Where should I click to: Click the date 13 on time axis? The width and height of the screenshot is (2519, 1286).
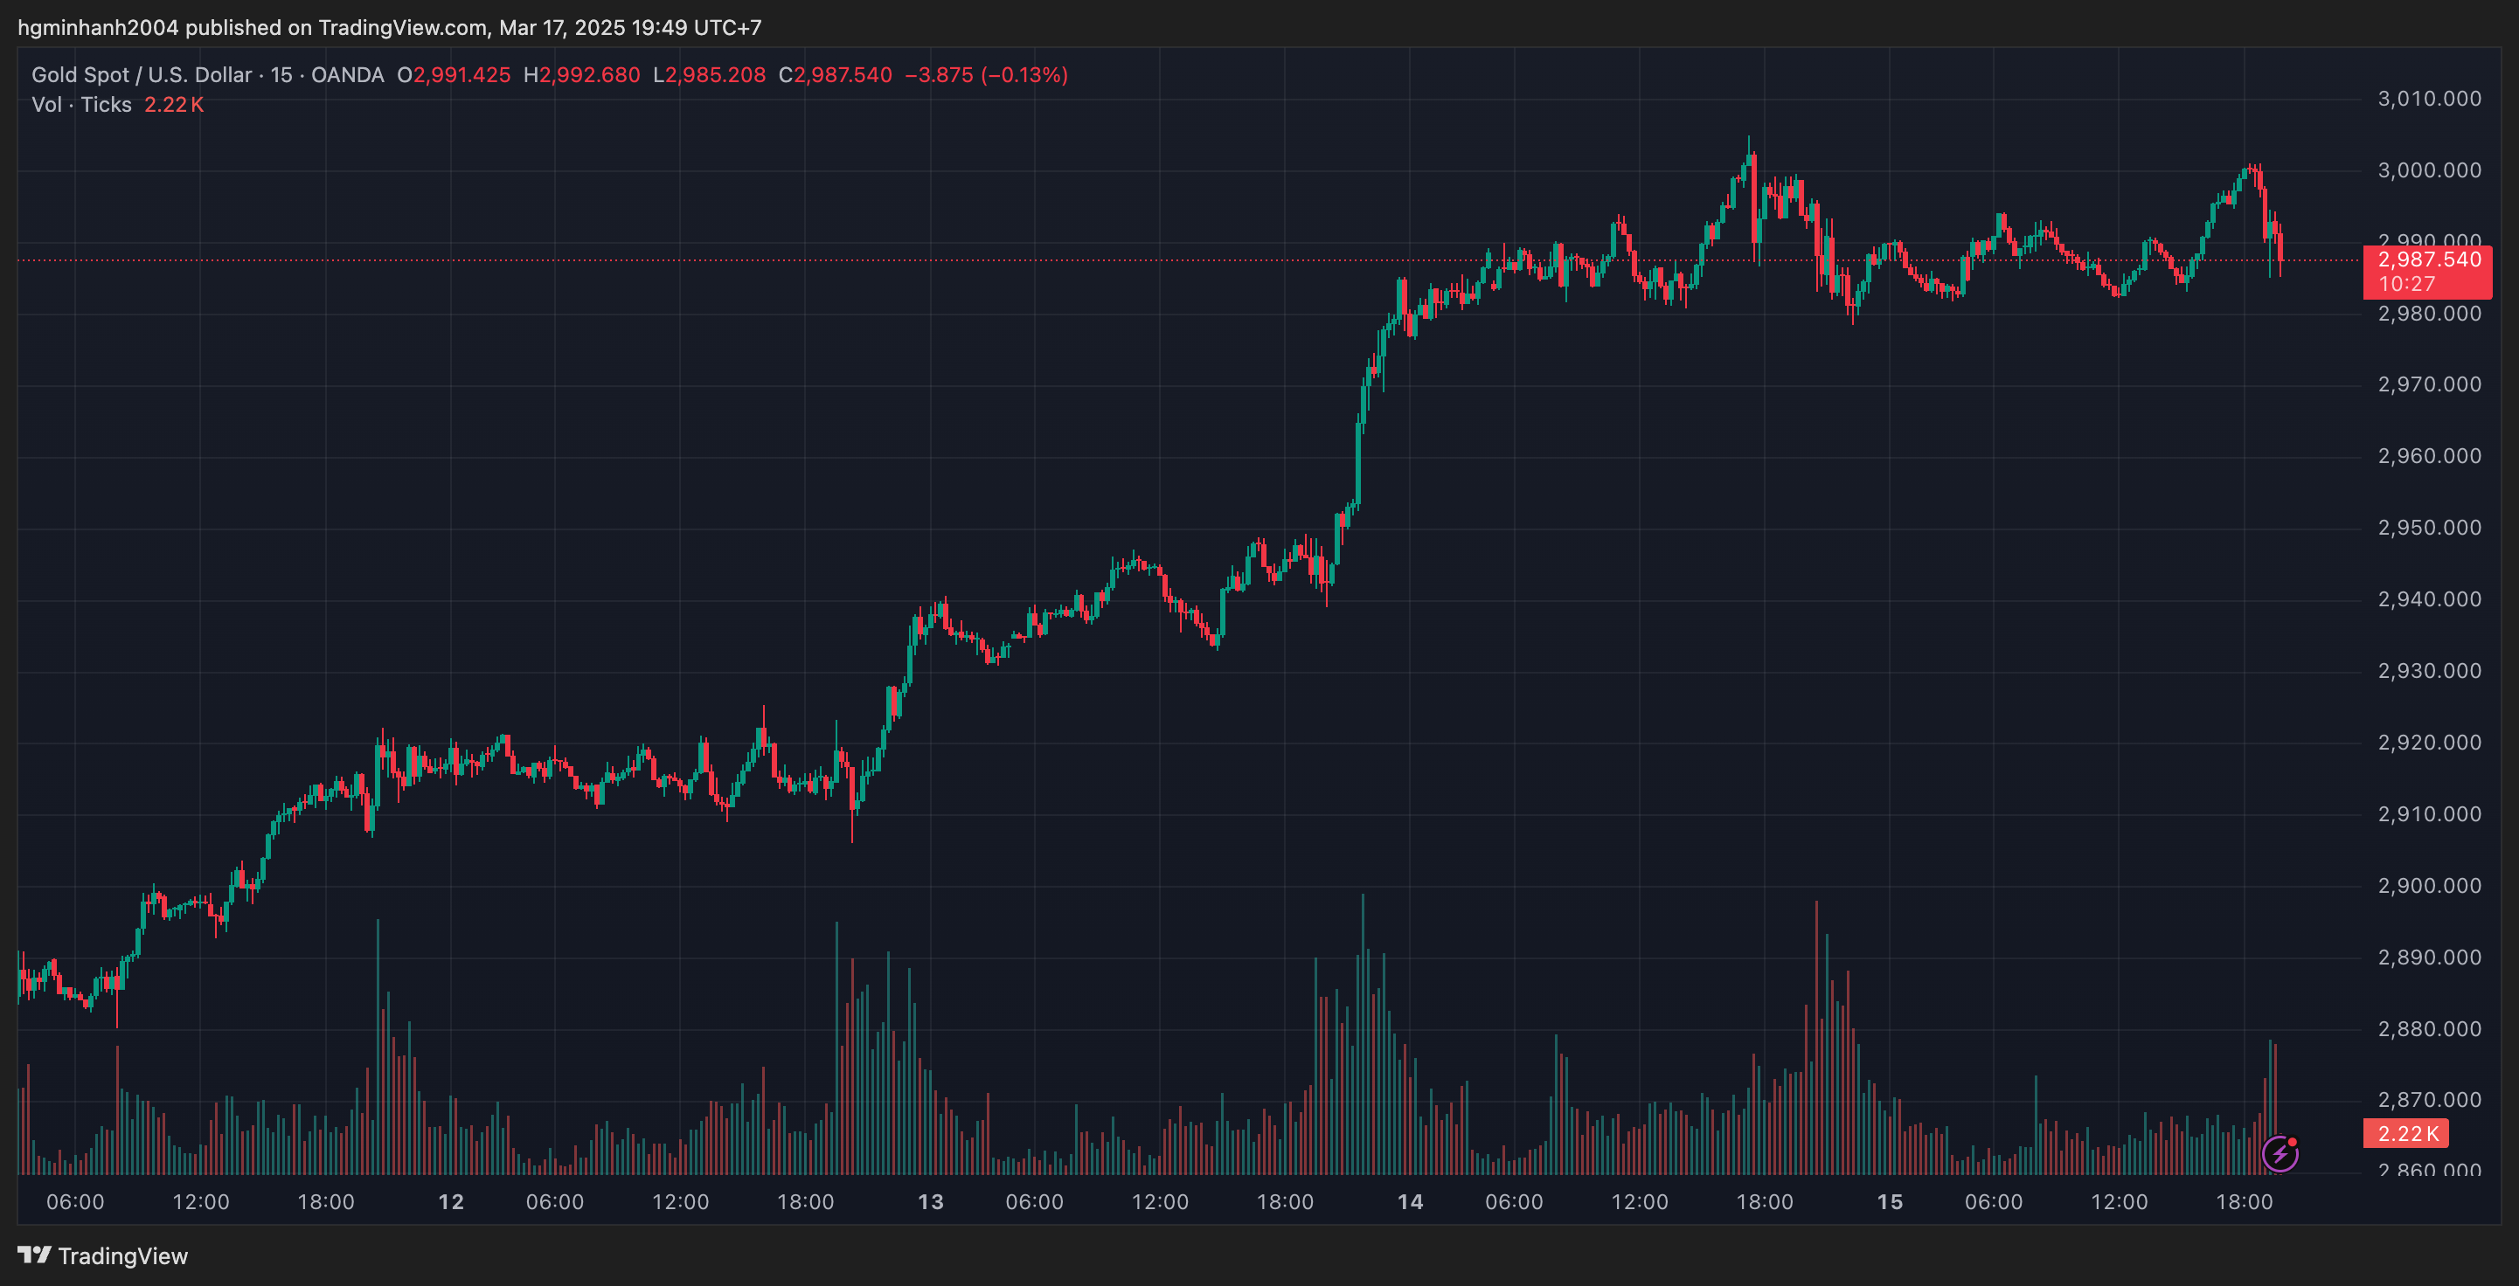931,1202
